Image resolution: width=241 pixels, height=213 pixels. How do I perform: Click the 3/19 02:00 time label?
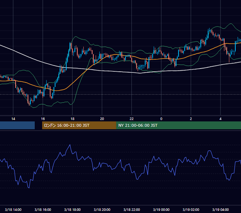tap(191, 209)
